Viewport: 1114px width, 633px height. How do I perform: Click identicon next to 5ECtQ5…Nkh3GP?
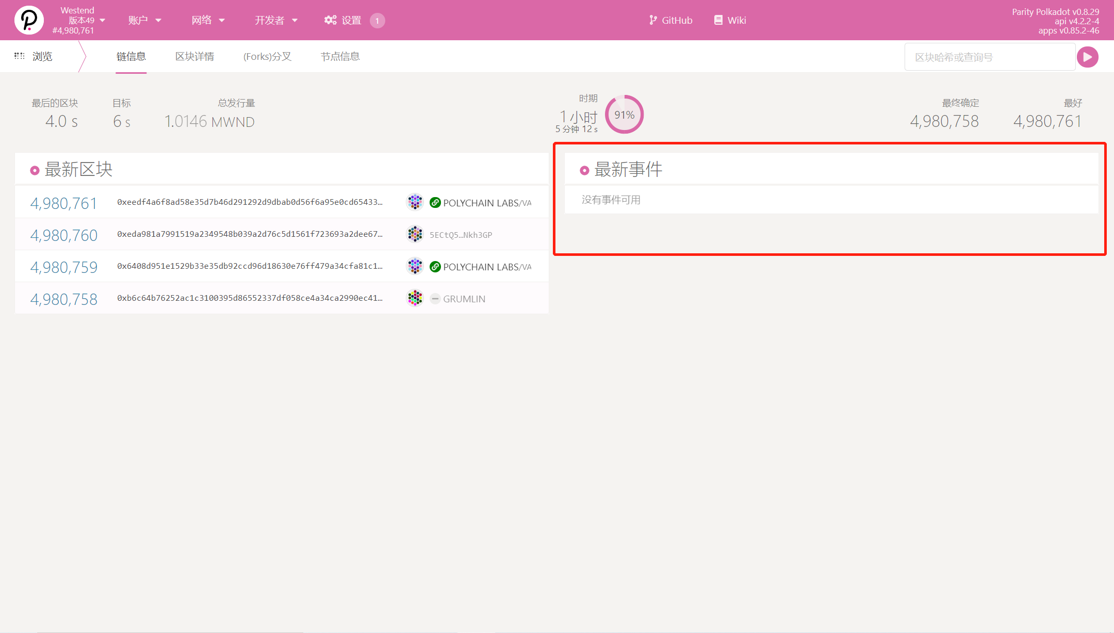415,234
